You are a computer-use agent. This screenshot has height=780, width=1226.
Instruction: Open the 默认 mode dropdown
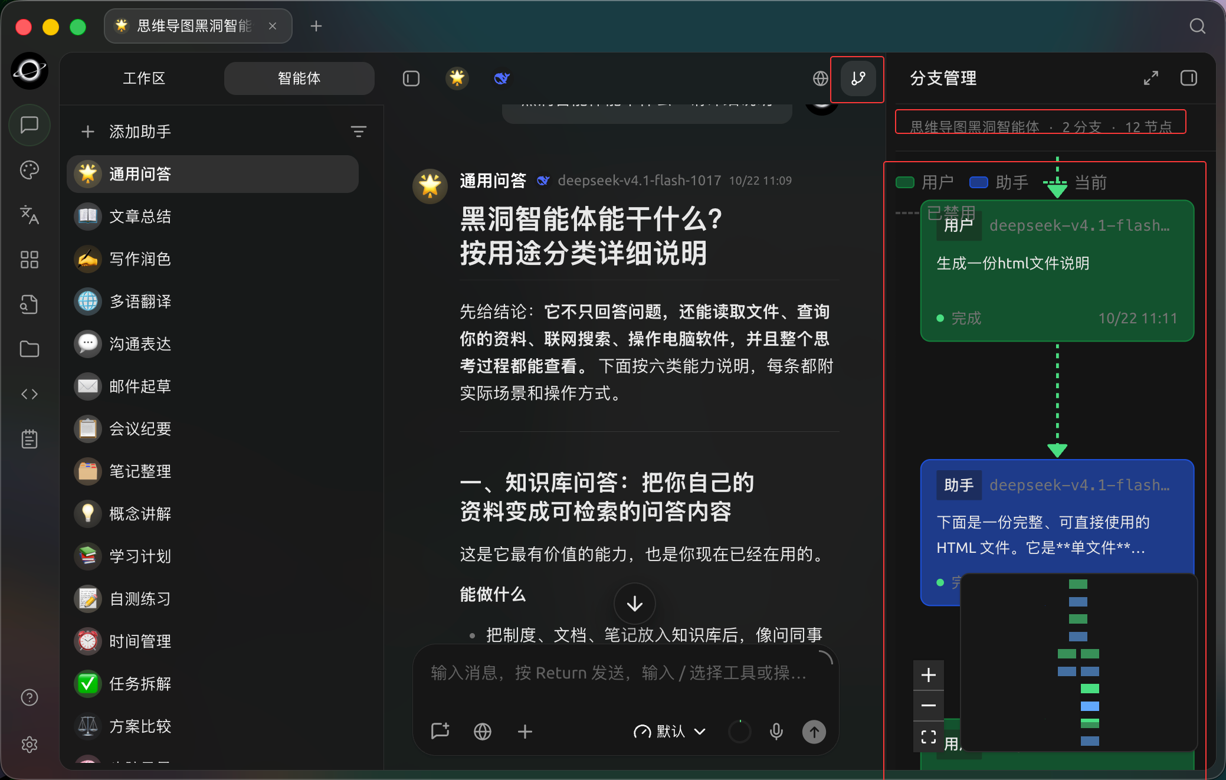coord(670,732)
